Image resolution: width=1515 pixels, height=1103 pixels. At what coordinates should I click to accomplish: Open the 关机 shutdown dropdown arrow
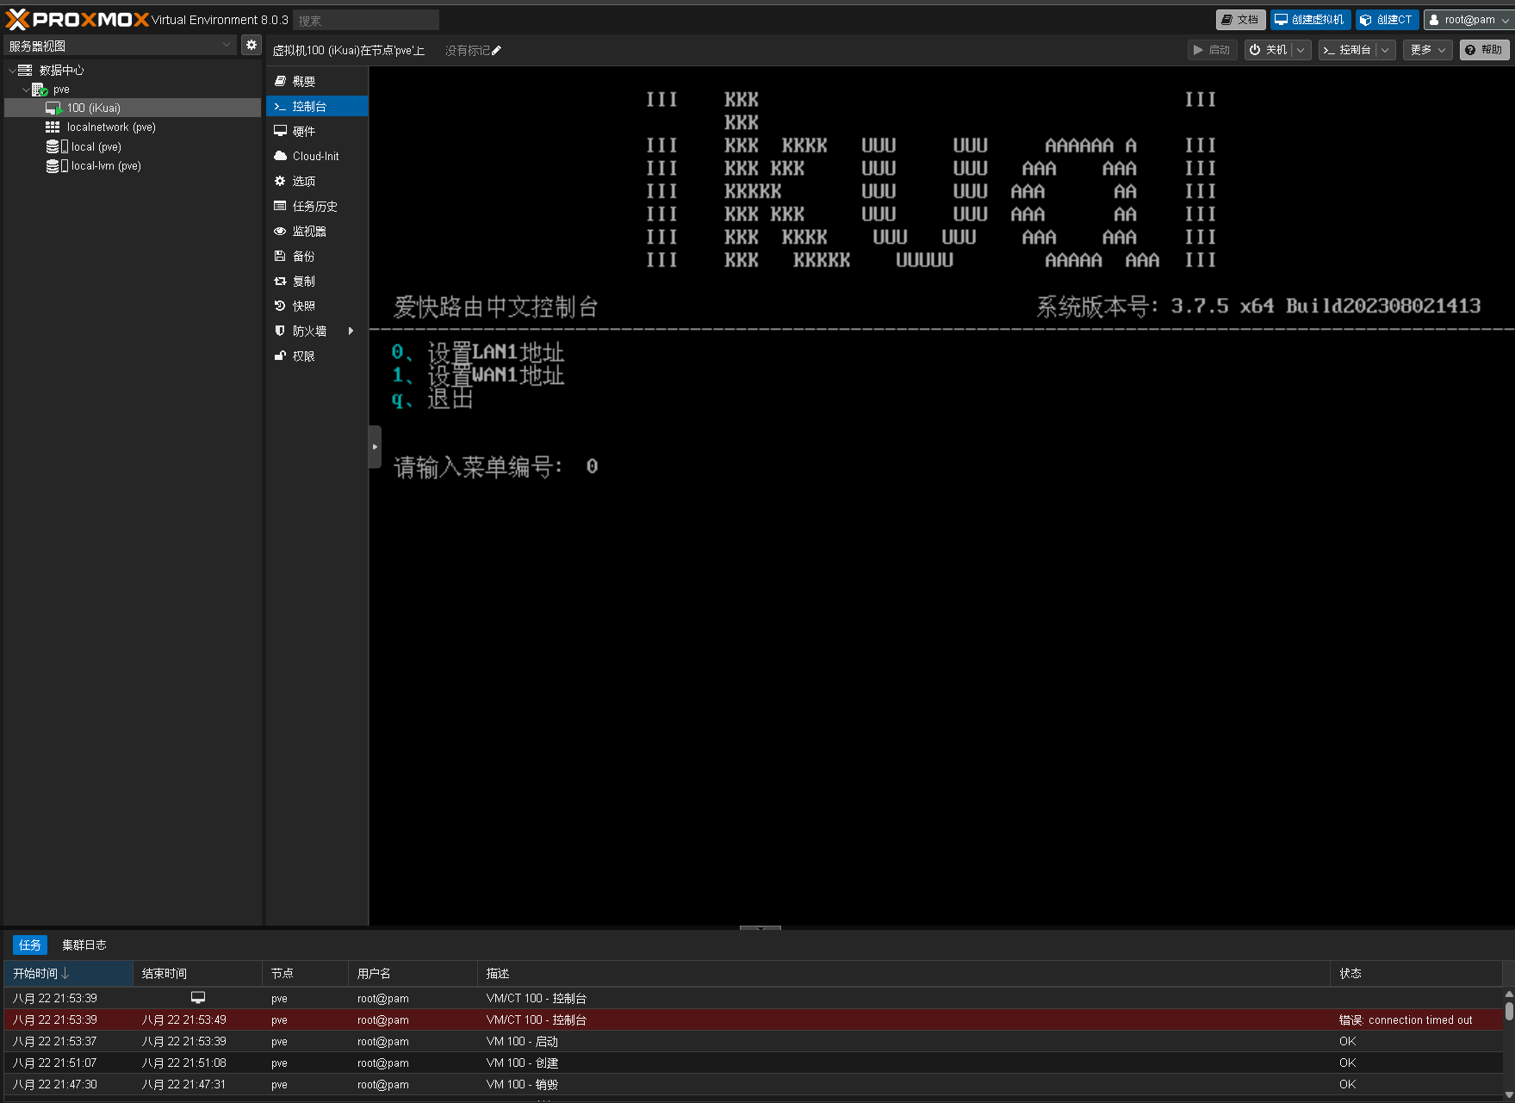click(1301, 50)
